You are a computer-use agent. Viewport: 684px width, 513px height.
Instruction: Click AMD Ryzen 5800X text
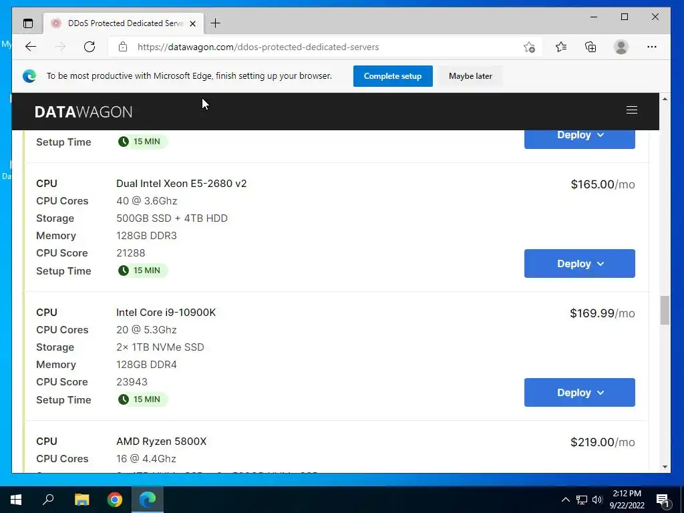pos(162,442)
